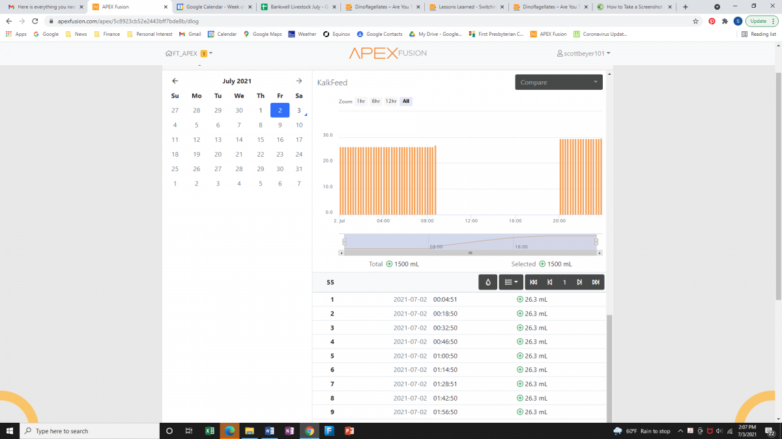Go to previous month in calendar

[175, 81]
